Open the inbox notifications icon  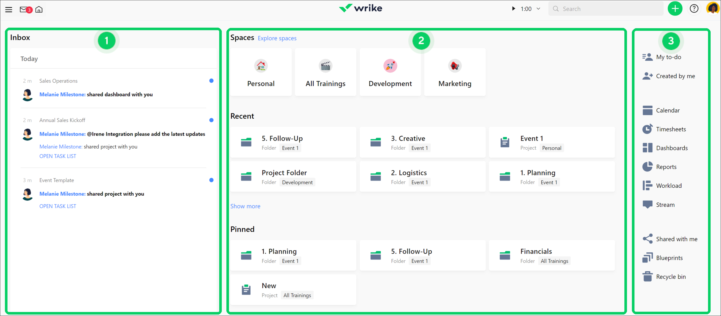coord(24,9)
